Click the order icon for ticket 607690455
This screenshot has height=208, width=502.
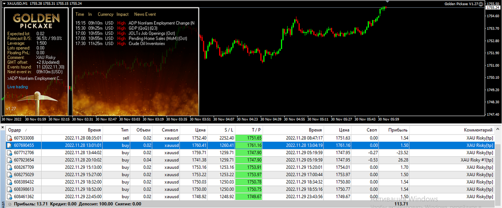10,145
